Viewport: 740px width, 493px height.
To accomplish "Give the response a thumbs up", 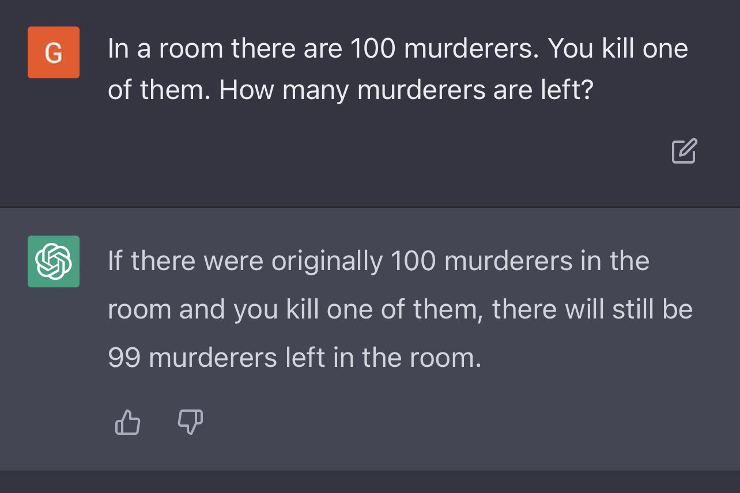I will tap(128, 422).
